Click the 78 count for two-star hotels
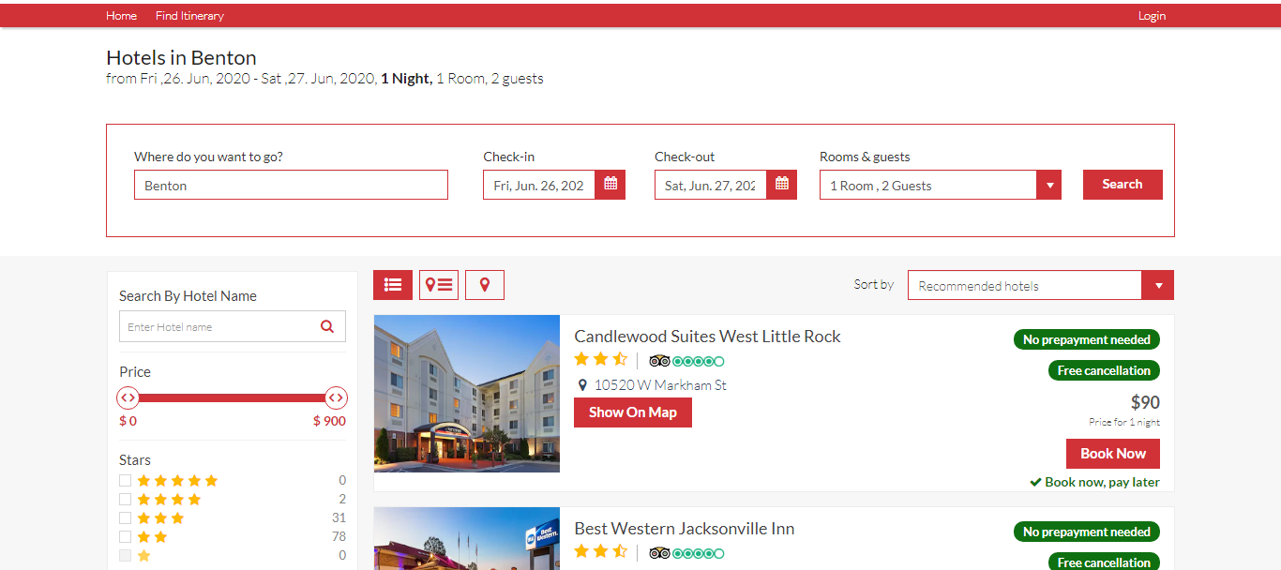1281x570 pixels. click(339, 537)
